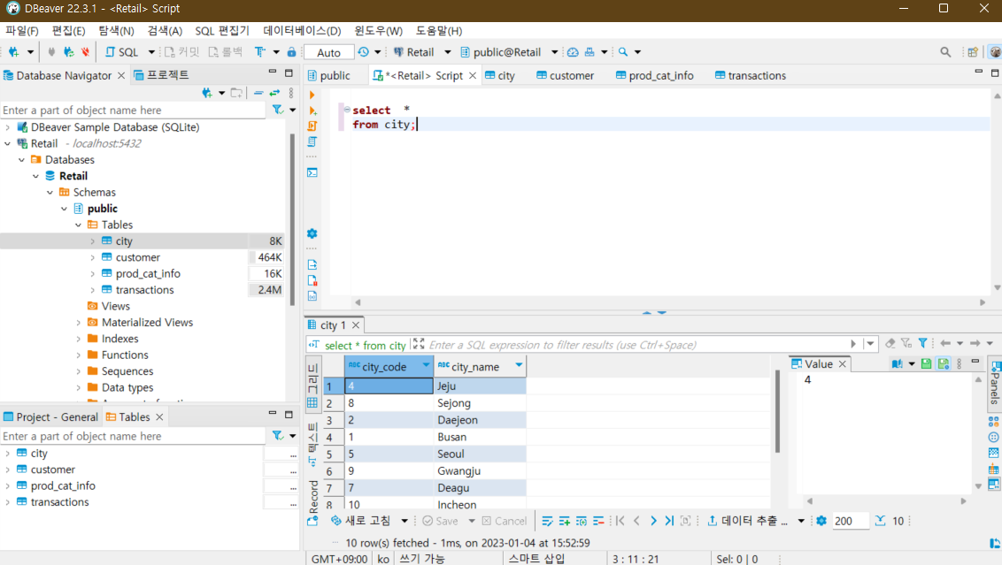Open the city_code column filter arrow

coord(426,364)
